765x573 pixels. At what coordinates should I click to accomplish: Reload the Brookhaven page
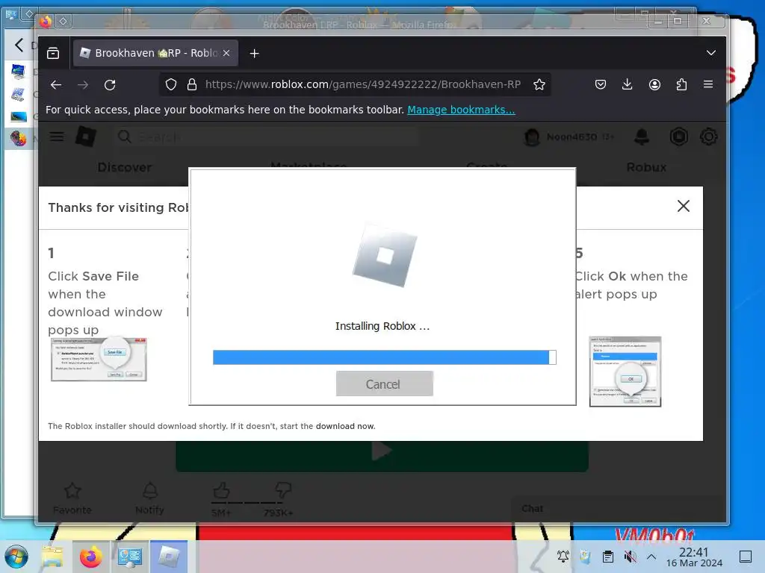[x=110, y=85]
